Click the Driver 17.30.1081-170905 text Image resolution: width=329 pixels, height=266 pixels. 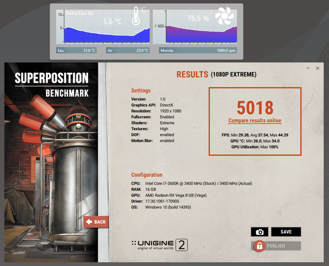155,201
